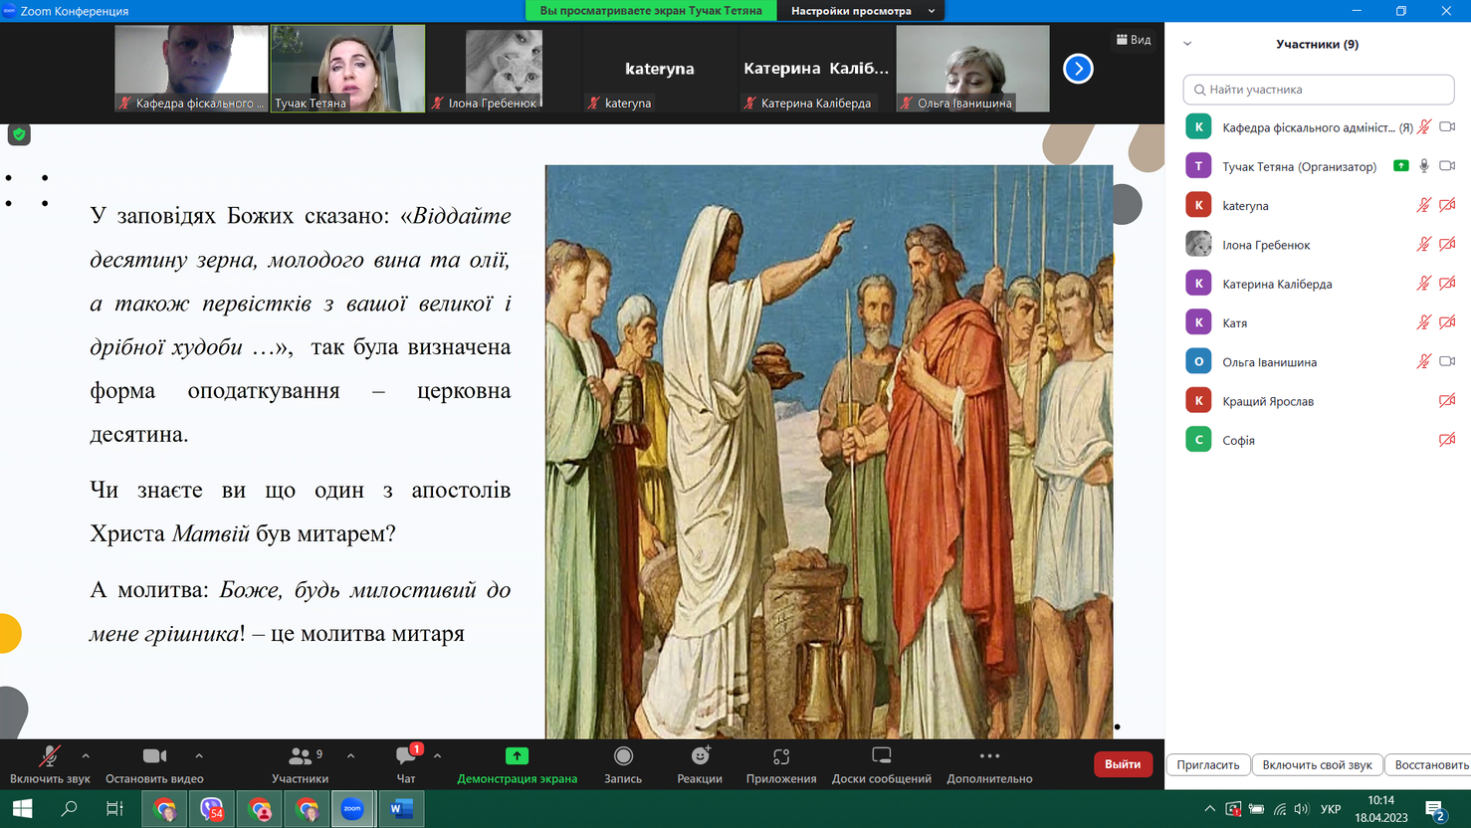
Task: Toggle the Участники panel button
Action: [x=301, y=764]
